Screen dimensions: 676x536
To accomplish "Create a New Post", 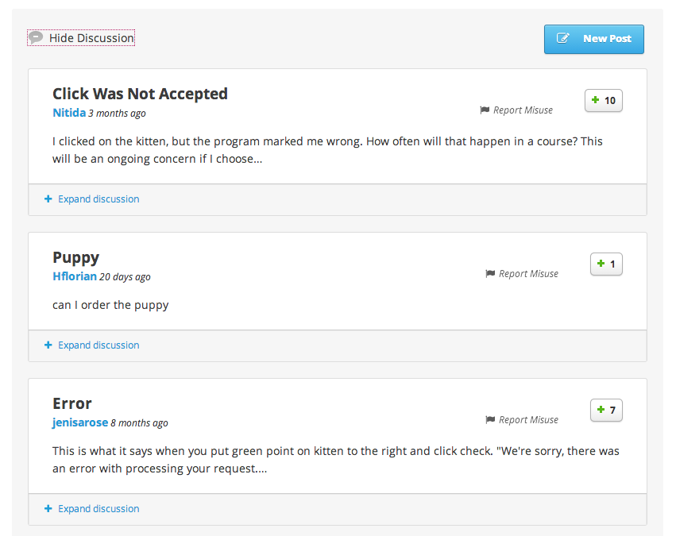I will pos(593,39).
